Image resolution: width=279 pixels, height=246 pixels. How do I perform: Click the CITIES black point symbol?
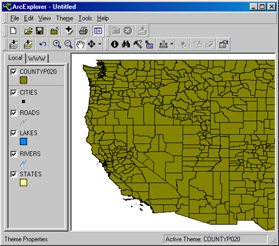(x=24, y=101)
